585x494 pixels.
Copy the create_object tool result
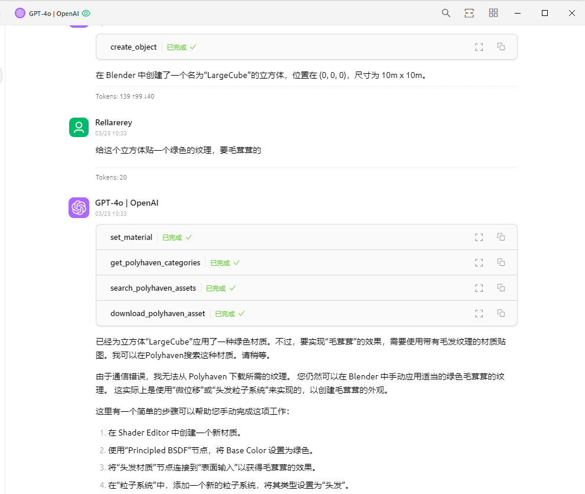click(501, 47)
